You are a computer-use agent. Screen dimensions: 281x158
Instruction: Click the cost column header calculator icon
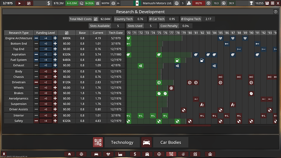66,33
